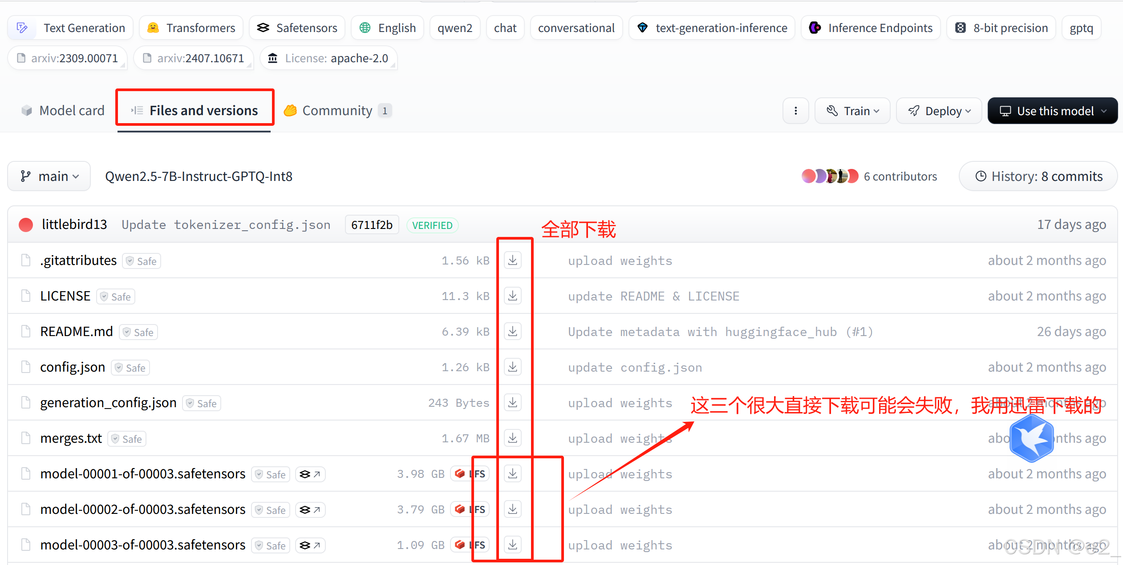Open the Train dropdown menu
1123x565 pixels.
tap(852, 111)
